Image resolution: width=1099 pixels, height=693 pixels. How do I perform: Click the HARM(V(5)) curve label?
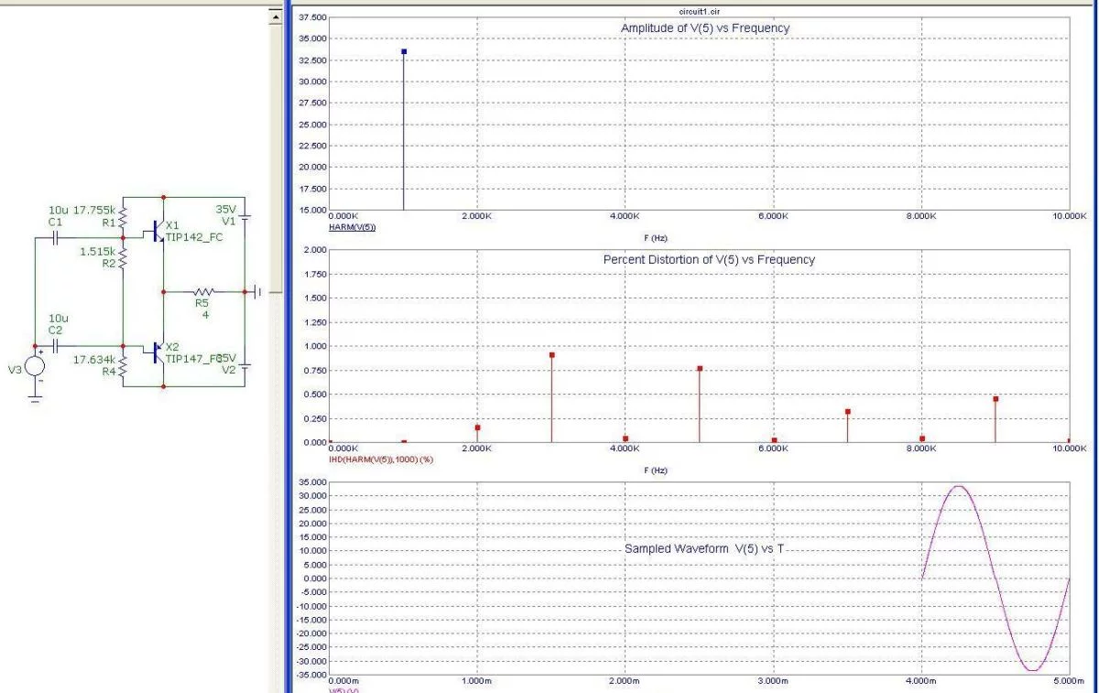(353, 225)
